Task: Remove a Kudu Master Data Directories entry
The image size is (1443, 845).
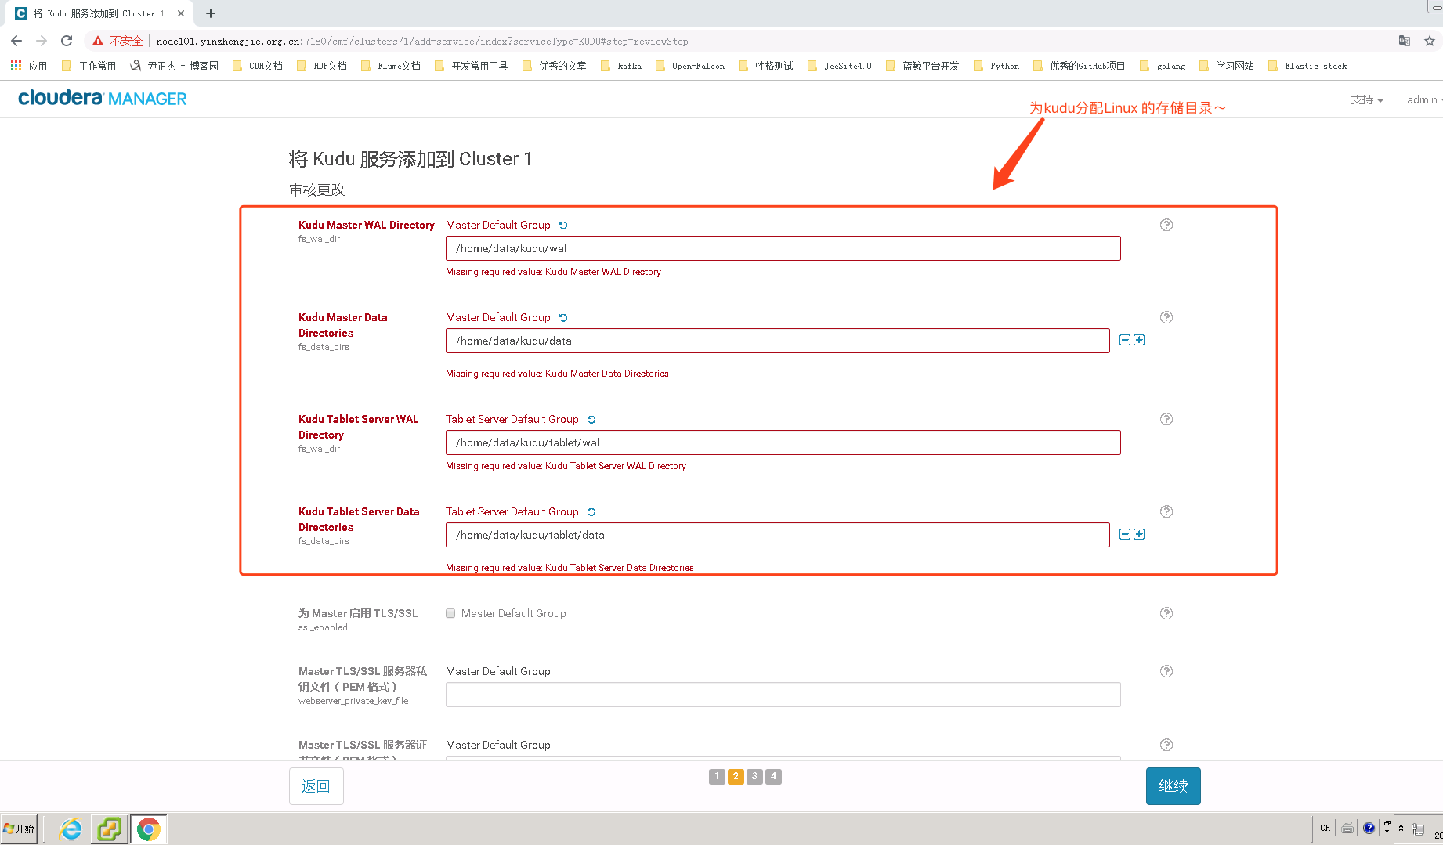Action: (x=1125, y=340)
